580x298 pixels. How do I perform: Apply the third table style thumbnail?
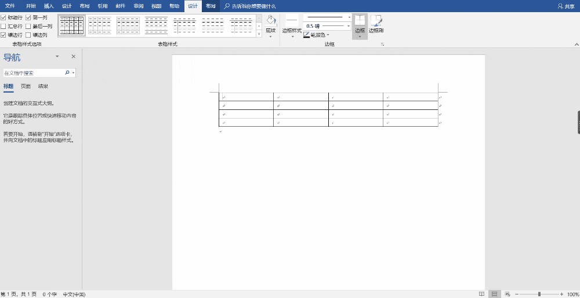pyautogui.click(x=128, y=25)
